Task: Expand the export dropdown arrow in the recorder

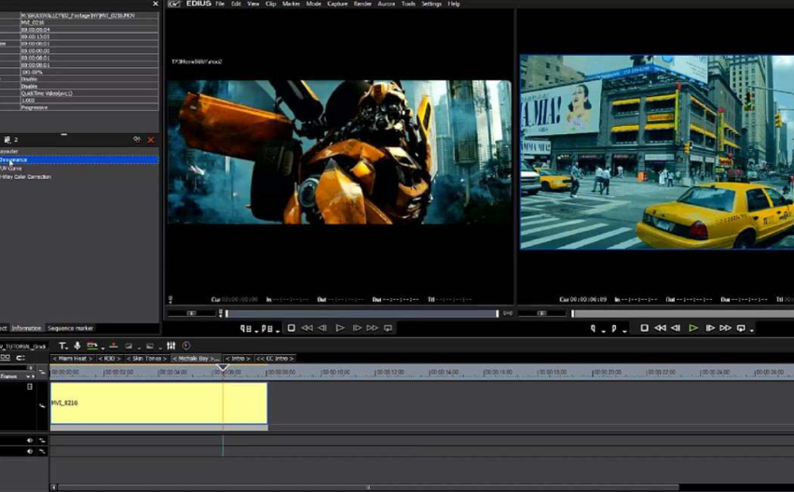Action: (752, 330)
